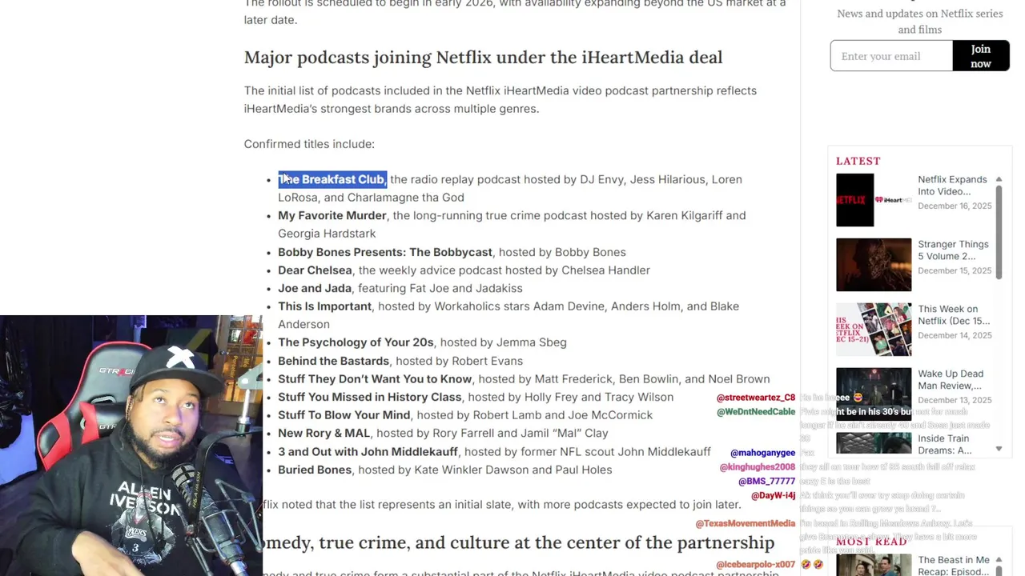Click Behind the Bastards podcast title
This screenshot has height=576, width=1025.
click(x=333, y=361)
